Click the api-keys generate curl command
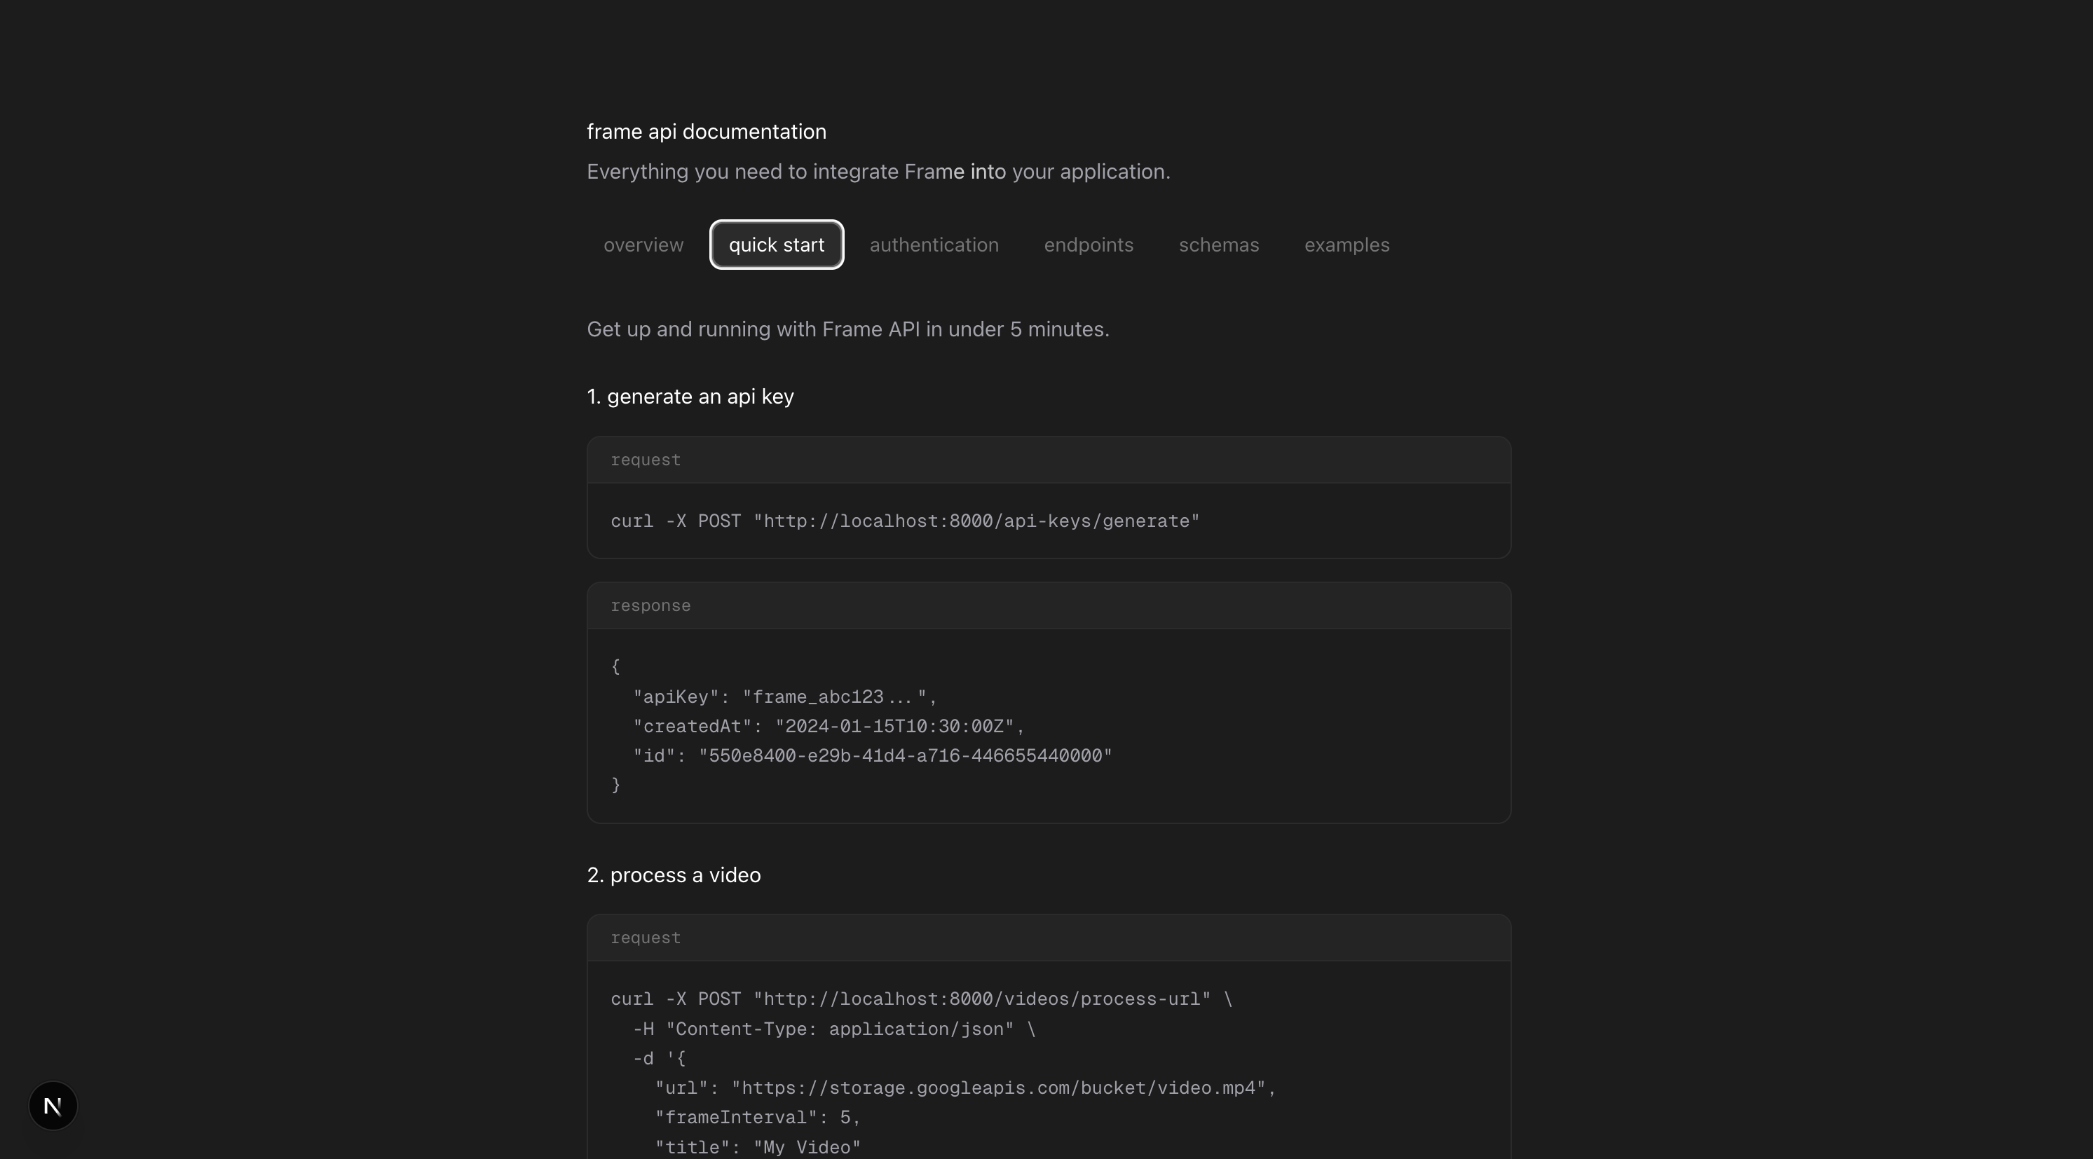The height and width of the screenshot is (1159, 2093). coord(904,521)
